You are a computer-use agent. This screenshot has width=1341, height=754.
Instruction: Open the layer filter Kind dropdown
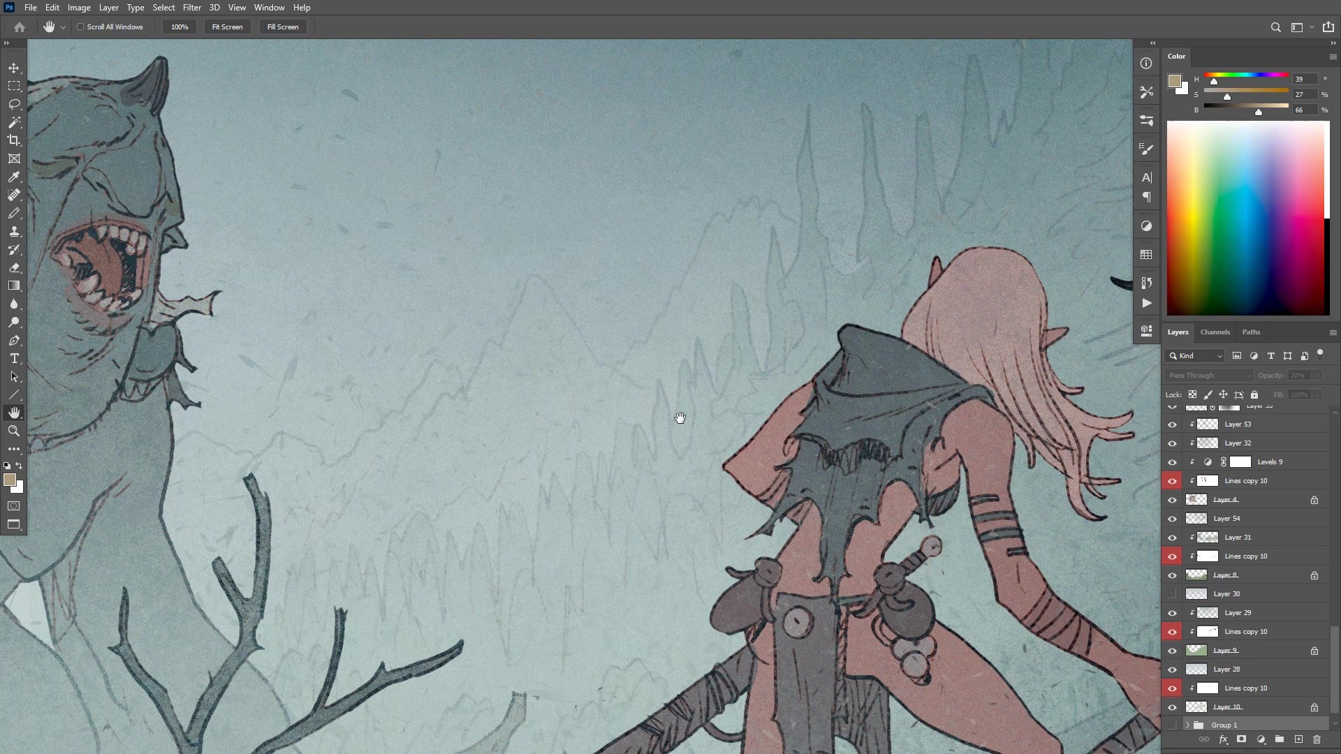1194,356
